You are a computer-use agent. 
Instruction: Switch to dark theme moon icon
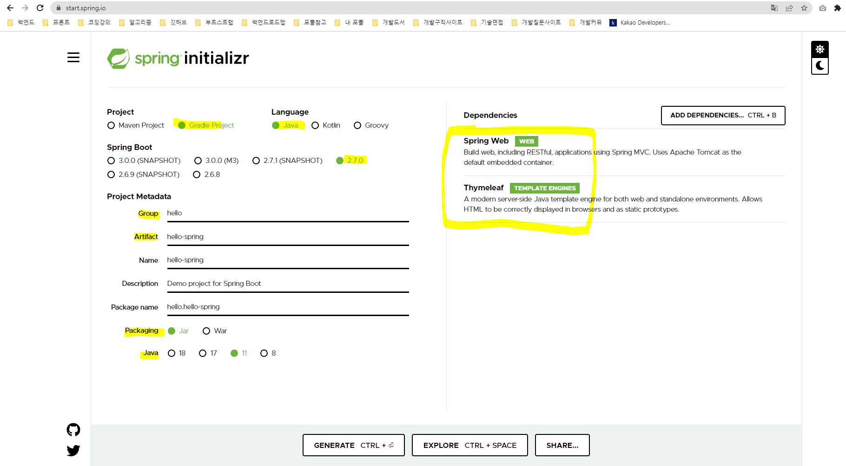tap(820, 66)
